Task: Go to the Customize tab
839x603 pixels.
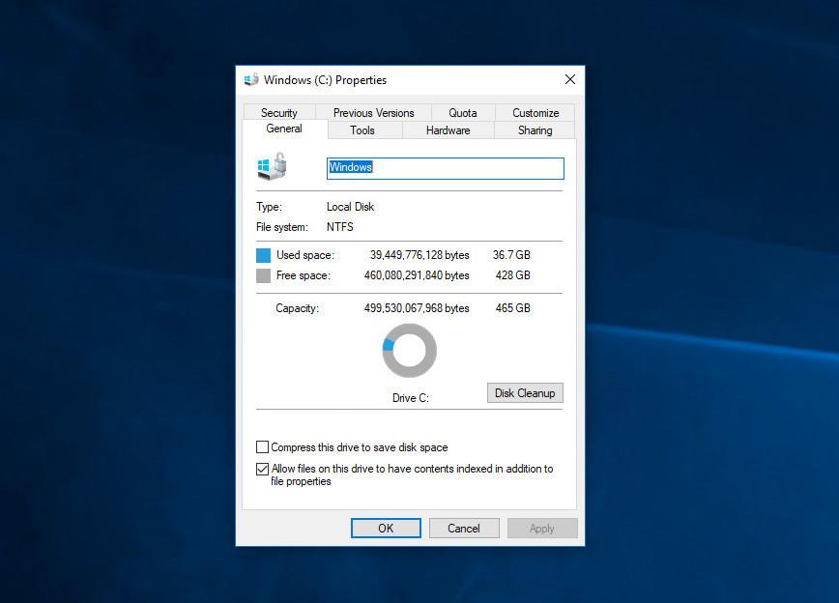Action: [x=535, y=112]
